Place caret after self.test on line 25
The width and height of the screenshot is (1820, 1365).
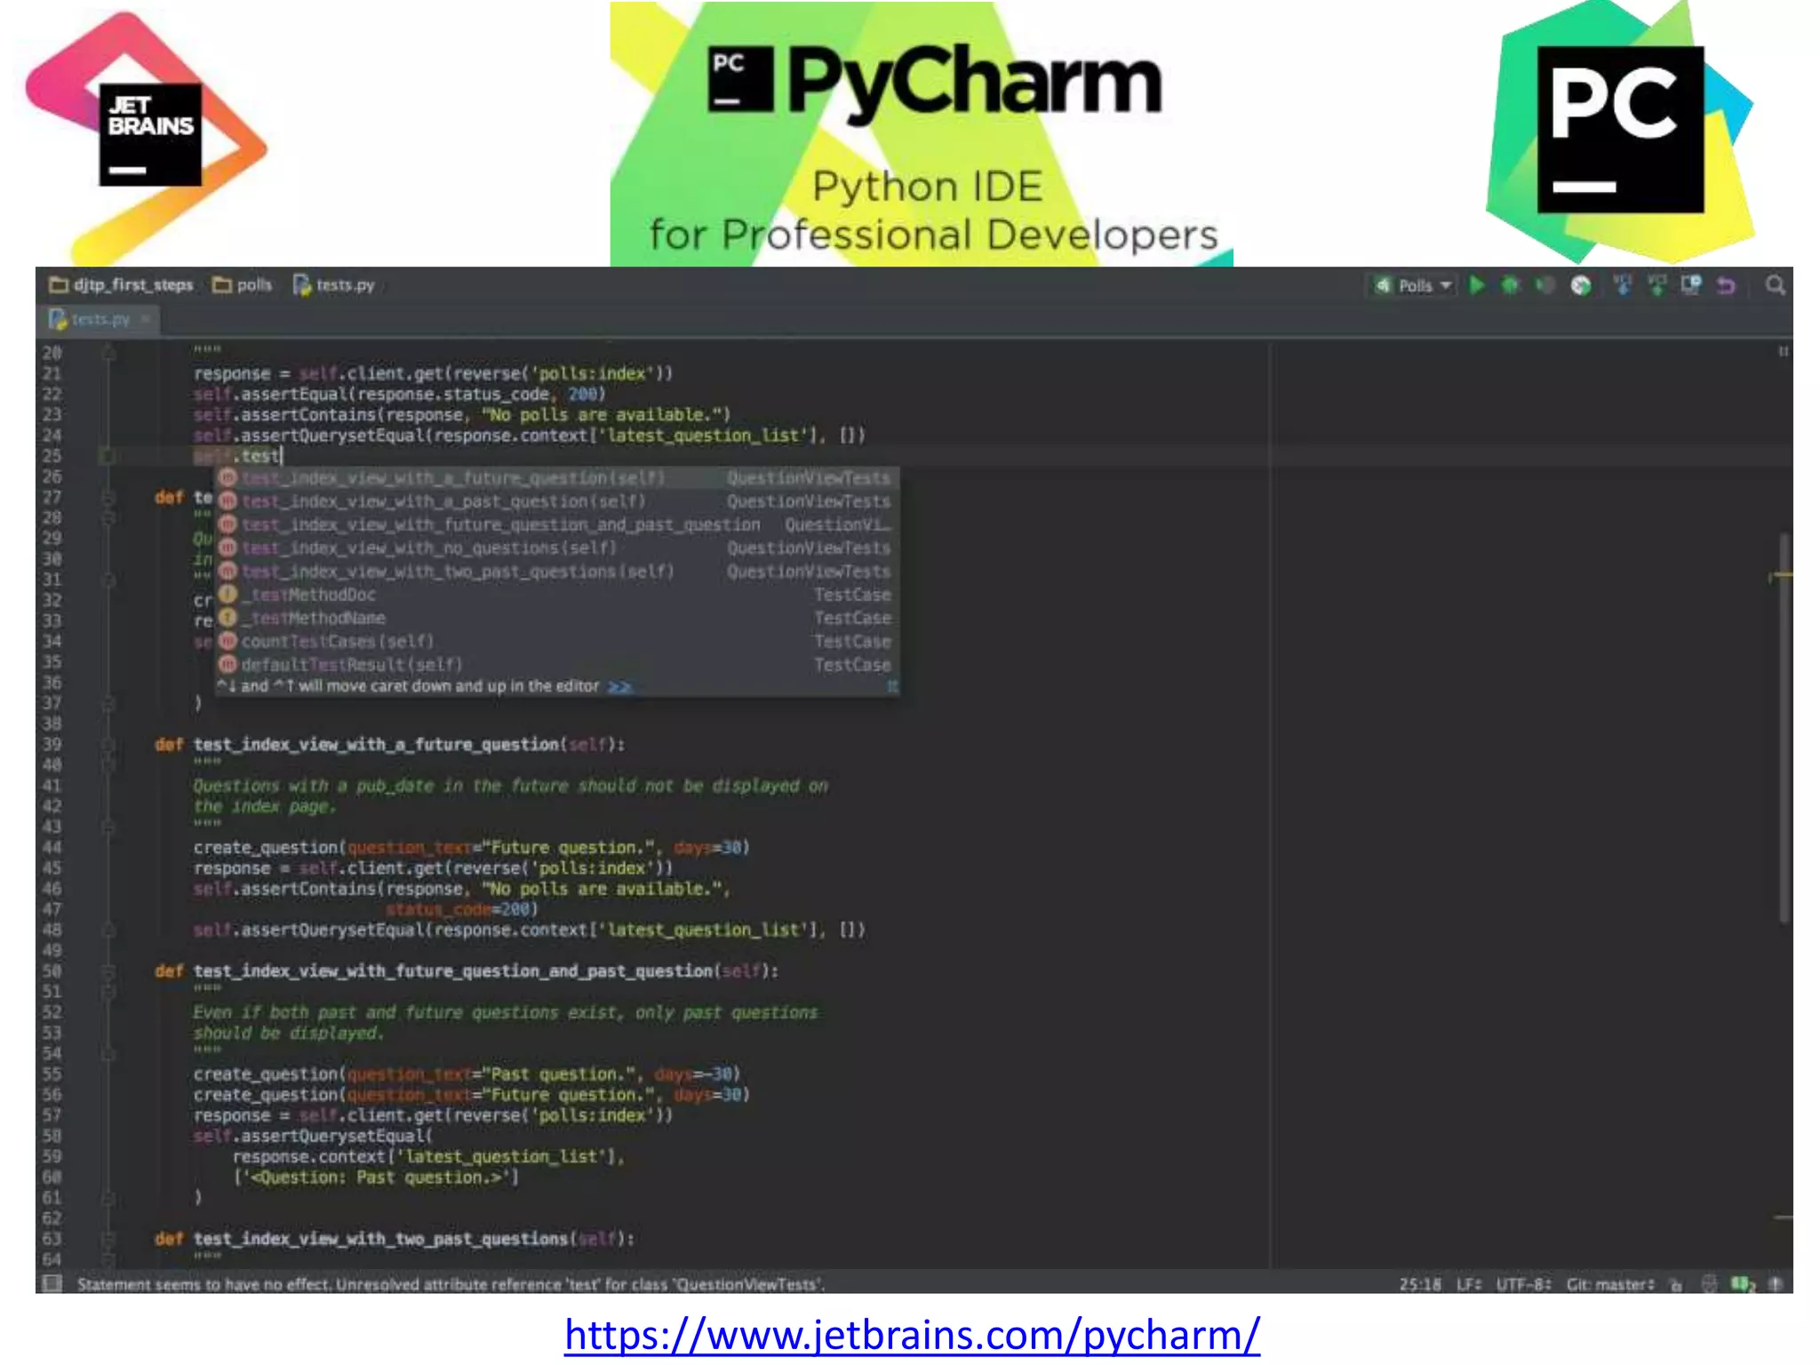point(282,456)
